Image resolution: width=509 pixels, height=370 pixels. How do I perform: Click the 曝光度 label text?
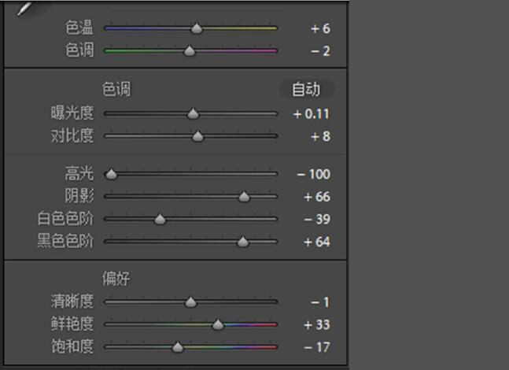point(72,113)
